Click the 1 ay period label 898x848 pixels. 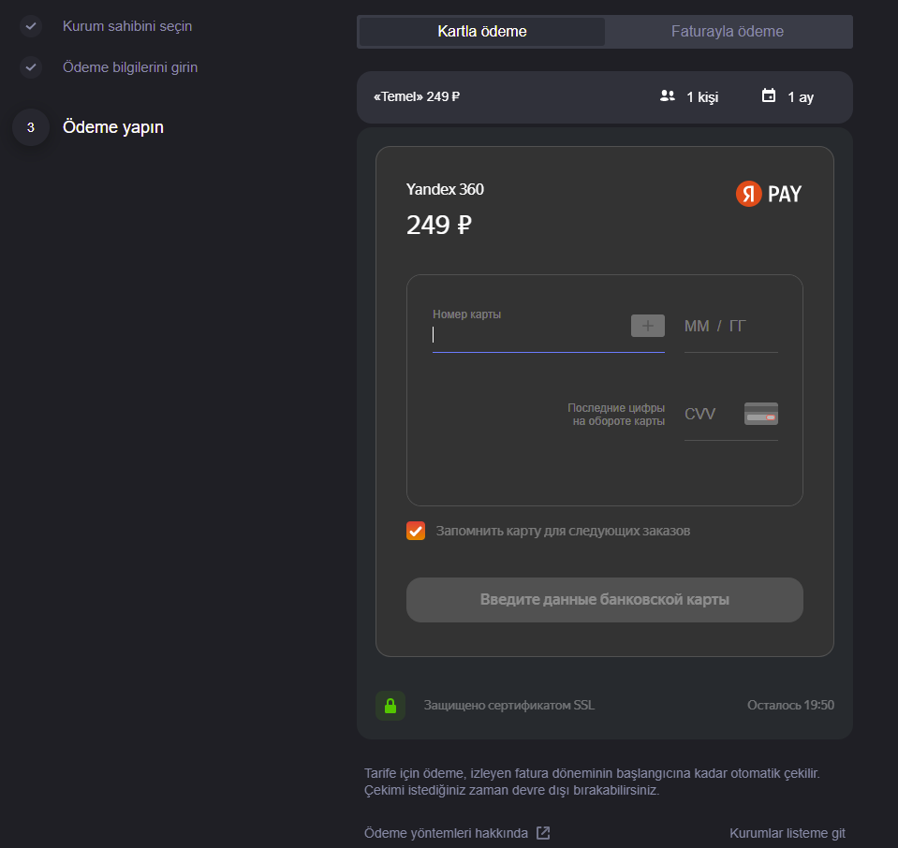point(801,97)
